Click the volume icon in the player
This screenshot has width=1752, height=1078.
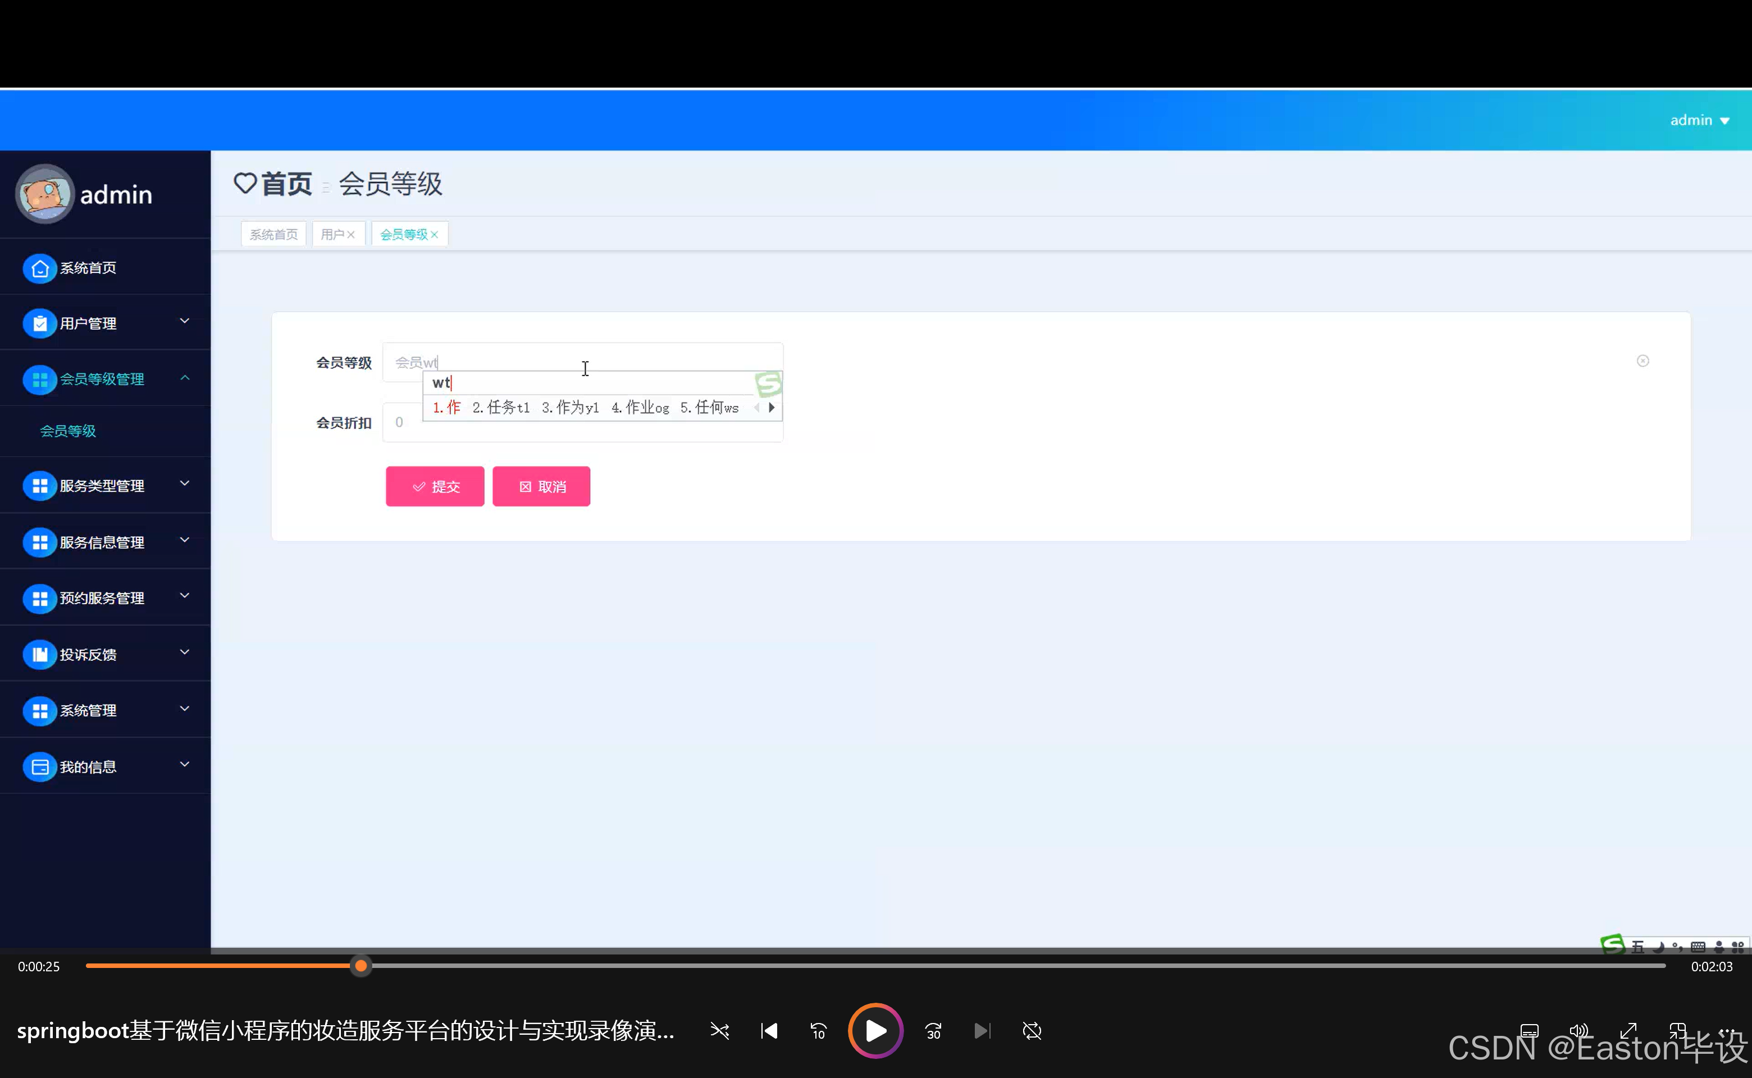pyautogui.click(x=1578, y=1031)
